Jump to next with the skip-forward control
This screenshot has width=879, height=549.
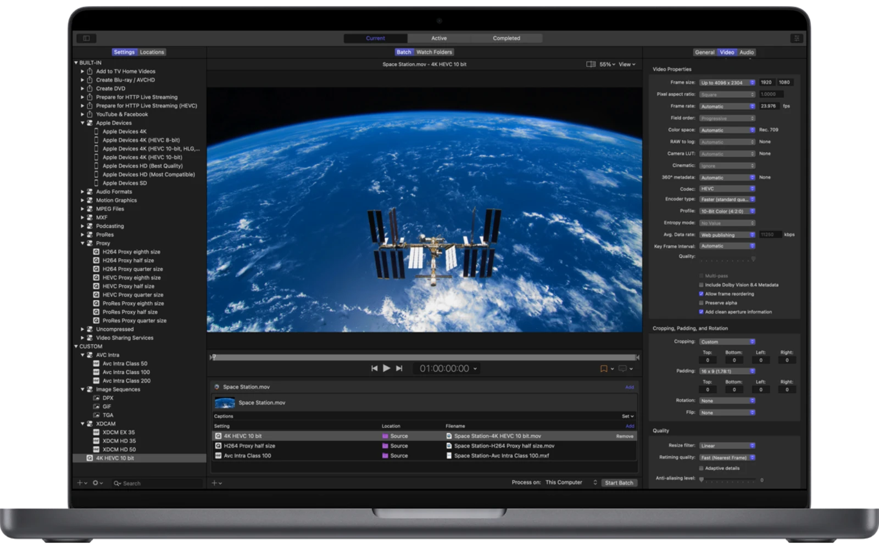pyautogui.click(x=399, y=368)
